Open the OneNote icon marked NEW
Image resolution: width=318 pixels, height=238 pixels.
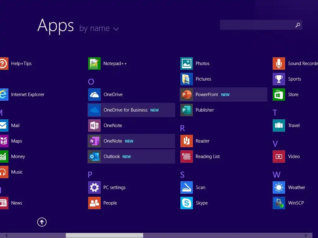point(94,141)
